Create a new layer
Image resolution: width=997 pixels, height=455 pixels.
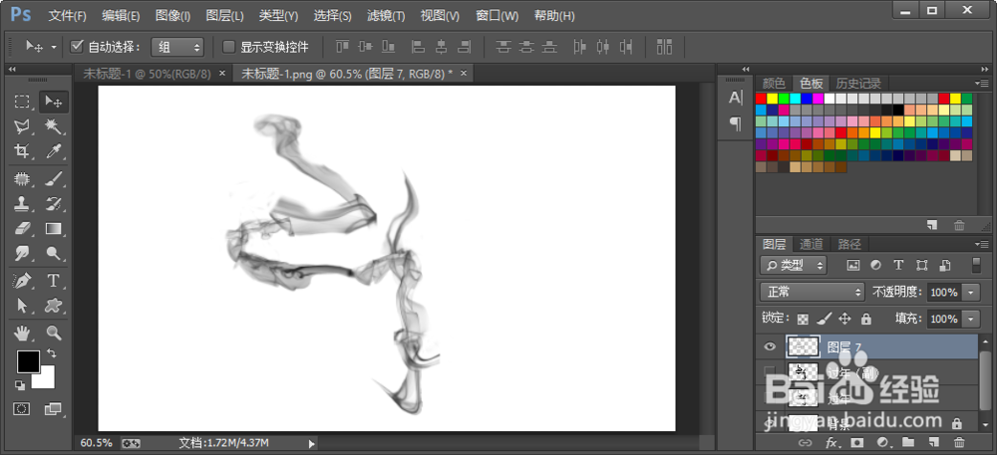point(933,442)
